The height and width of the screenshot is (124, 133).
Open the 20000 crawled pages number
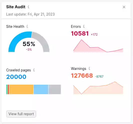click(16, 77)
